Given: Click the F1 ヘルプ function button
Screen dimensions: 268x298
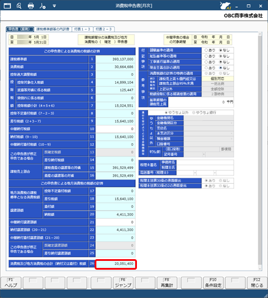Looking at the screenshot, I should point(11,283).
